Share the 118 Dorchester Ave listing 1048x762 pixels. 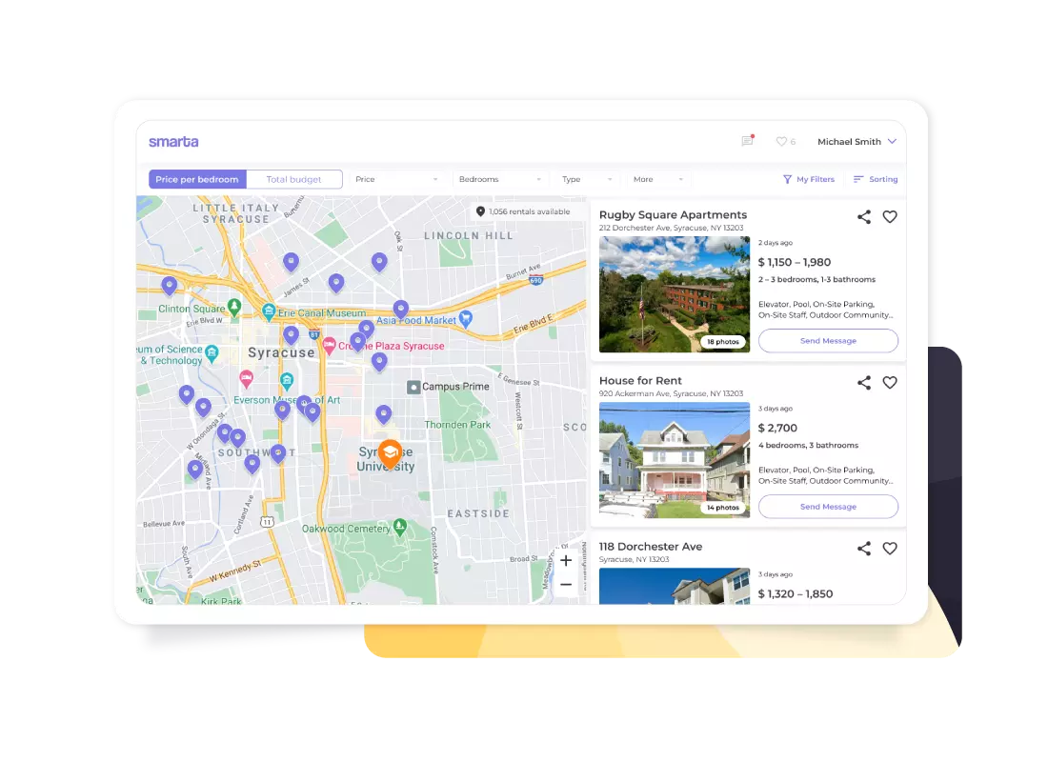pyautogui.click(x=863, y=549)
